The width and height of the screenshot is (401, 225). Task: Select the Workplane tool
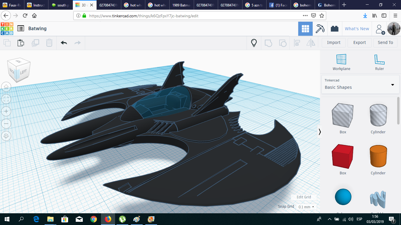(x=341, y=62)
